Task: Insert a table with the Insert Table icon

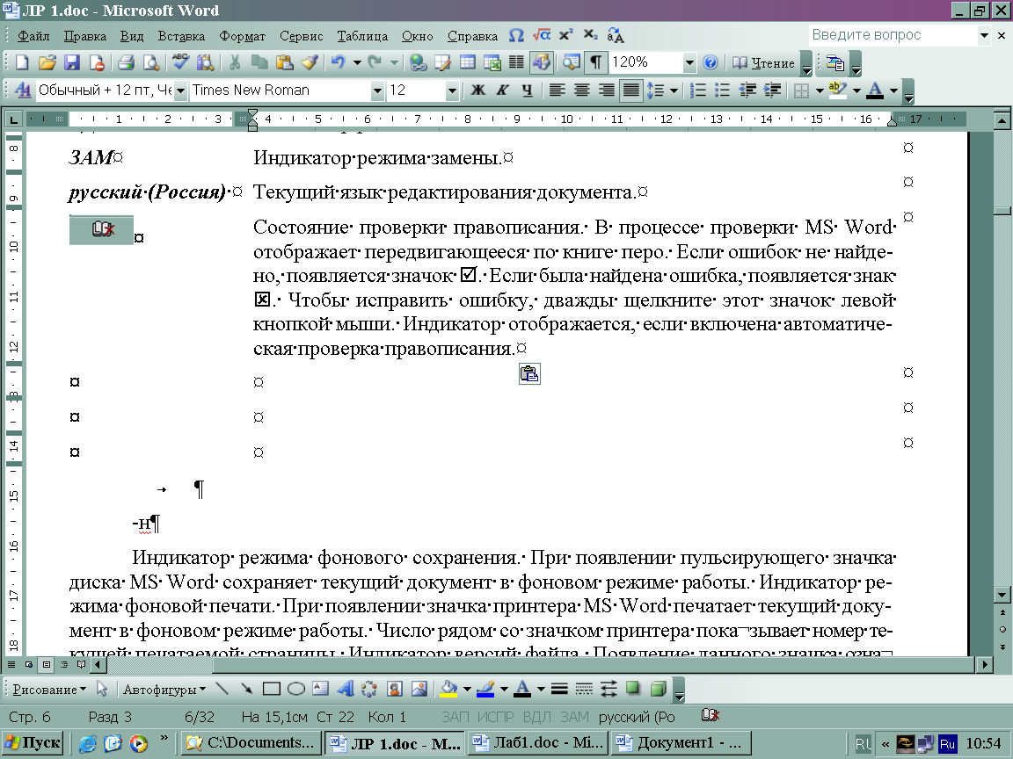Action: [x=467, y=62]
